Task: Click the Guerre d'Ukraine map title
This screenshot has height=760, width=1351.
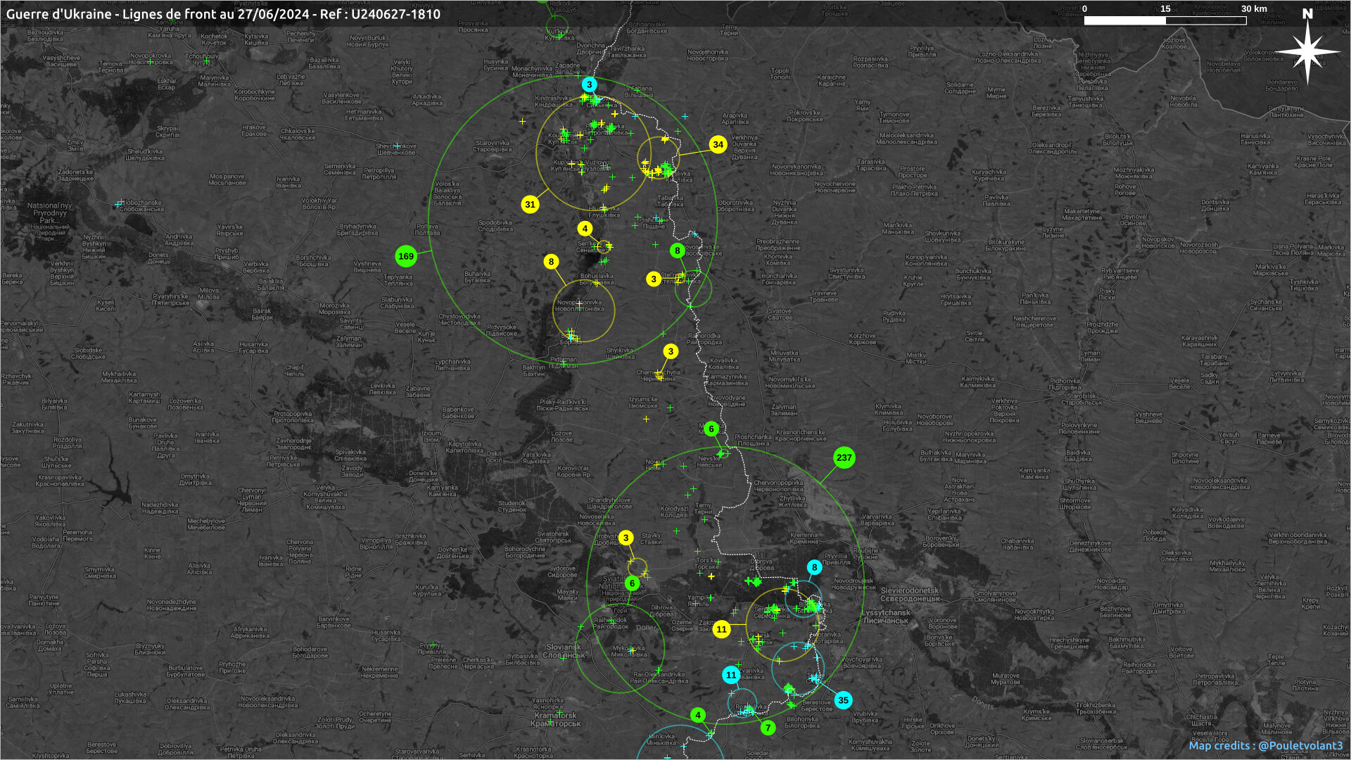Action: coord(223,14)
